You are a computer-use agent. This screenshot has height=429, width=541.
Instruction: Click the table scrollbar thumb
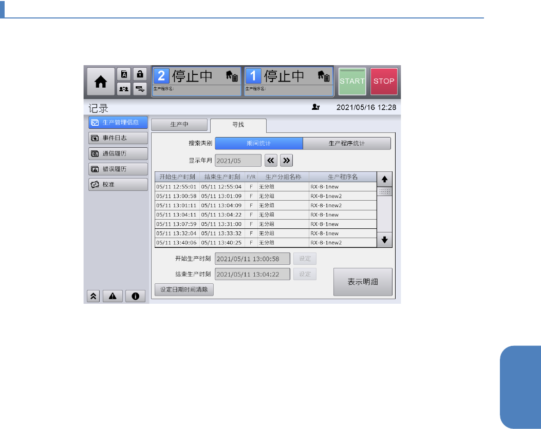pos(384,191)
